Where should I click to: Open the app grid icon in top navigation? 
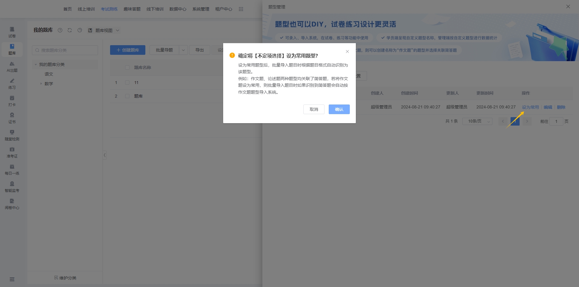pyautogui.click(x=241, y=9)
